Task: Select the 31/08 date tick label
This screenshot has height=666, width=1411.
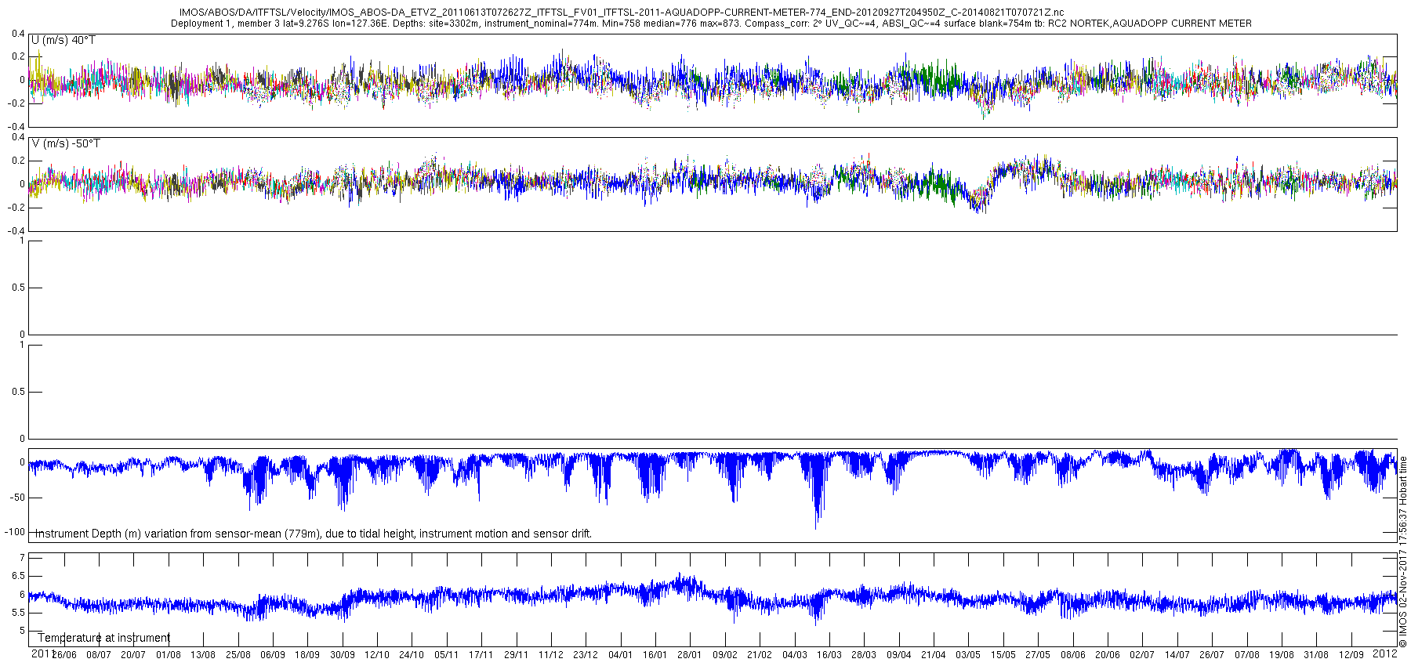Action: pos(1316,655)
